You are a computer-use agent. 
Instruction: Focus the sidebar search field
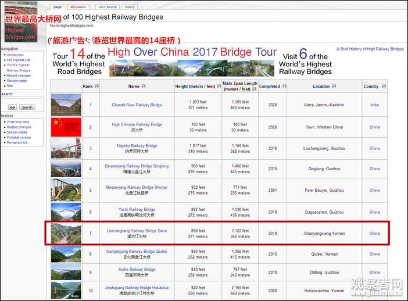(x=22, y=101)
